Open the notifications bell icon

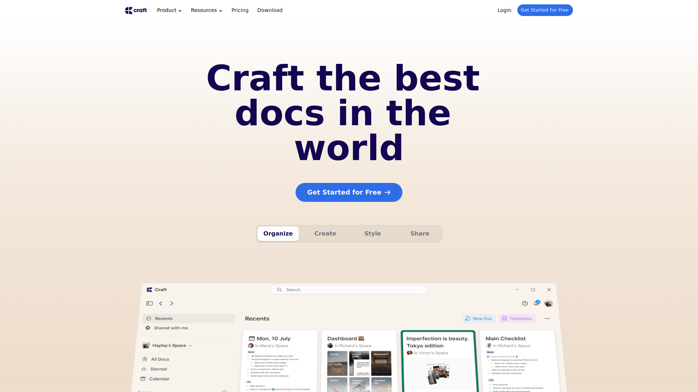point(537,303)
